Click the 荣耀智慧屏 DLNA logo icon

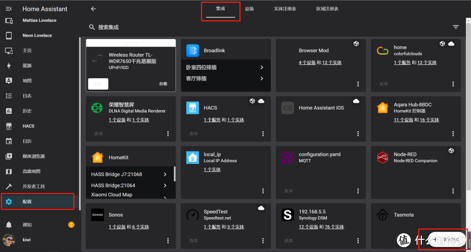point(97,108)
